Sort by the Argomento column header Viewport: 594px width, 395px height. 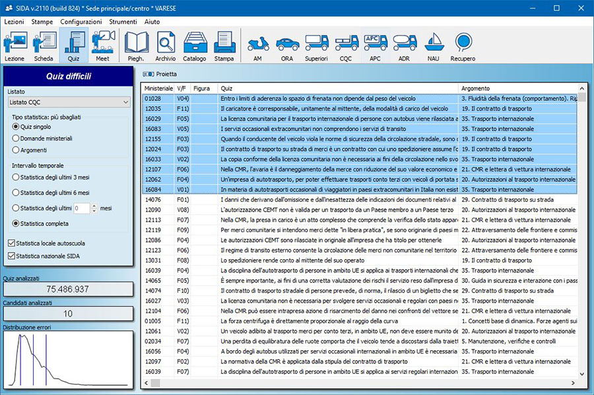coord(475,88)
